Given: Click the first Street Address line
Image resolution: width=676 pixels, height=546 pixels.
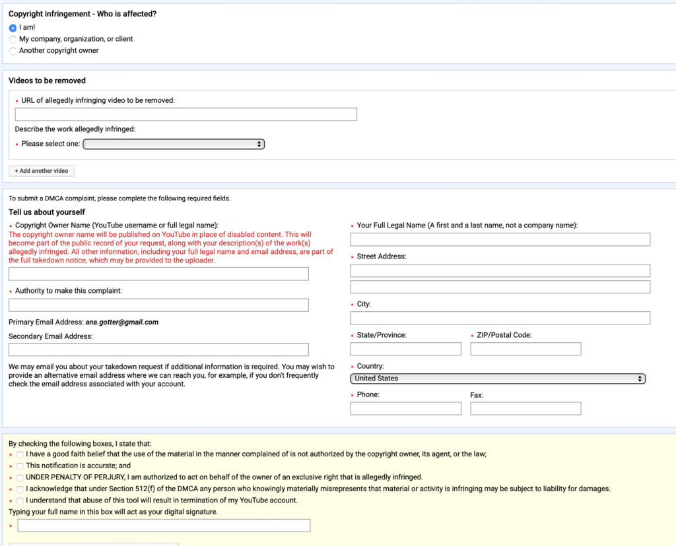Looking at the screenshot, I should click(x=500, y=271).
